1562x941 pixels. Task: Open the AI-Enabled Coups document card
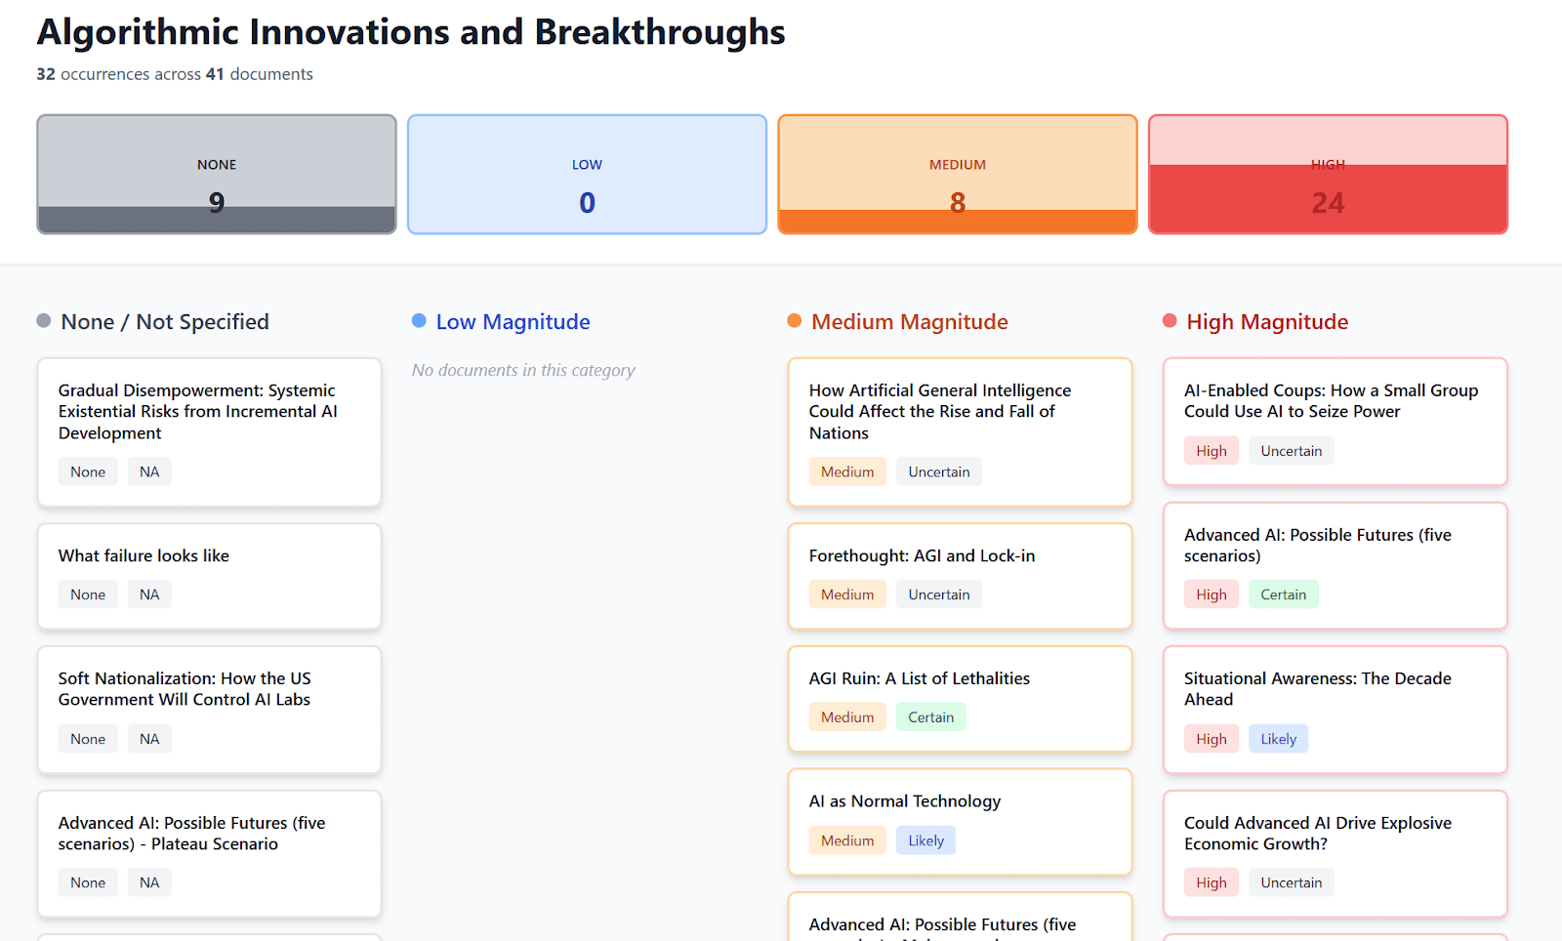click(1336, 422)
